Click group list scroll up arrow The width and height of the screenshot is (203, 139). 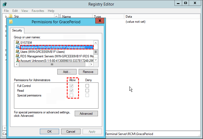[96, 43]
